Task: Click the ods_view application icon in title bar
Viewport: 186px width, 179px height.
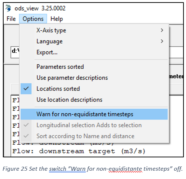Action: click(x=8, y=8)
